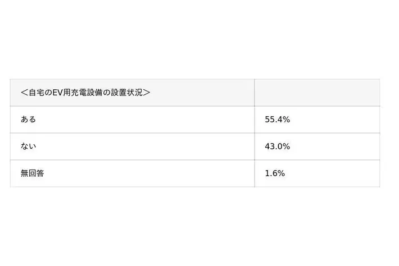Click the ない row label
The width and height of the screenshot is (399, 266).
28,146
